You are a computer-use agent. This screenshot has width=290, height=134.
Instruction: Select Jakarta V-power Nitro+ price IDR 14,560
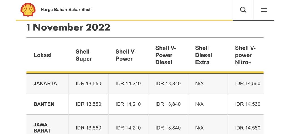[248, 84]
